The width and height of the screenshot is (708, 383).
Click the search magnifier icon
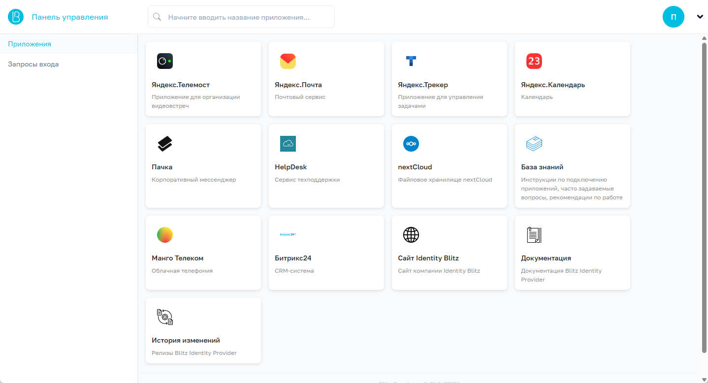click(158, 17)
